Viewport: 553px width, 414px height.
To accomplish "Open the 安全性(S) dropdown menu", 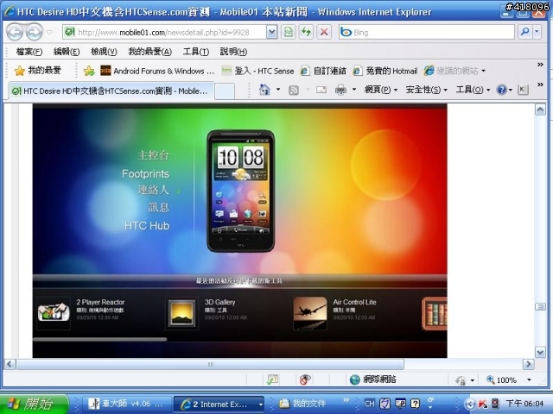I will pos(426,90).
